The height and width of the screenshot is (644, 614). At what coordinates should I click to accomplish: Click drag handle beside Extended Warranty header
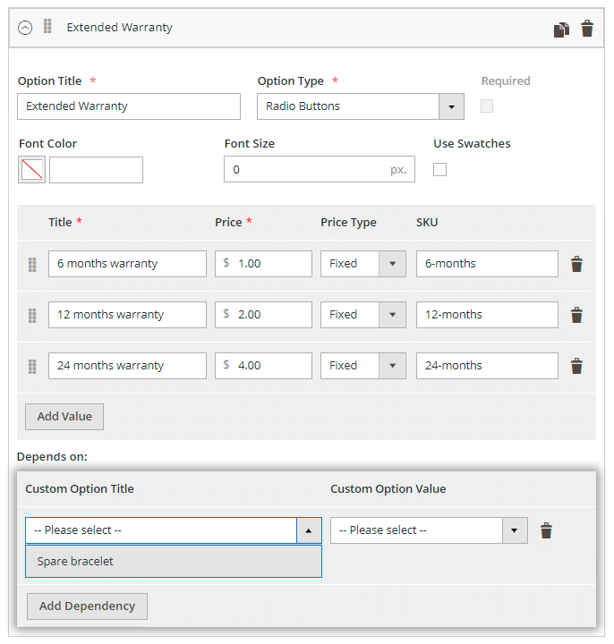point(47,27)
